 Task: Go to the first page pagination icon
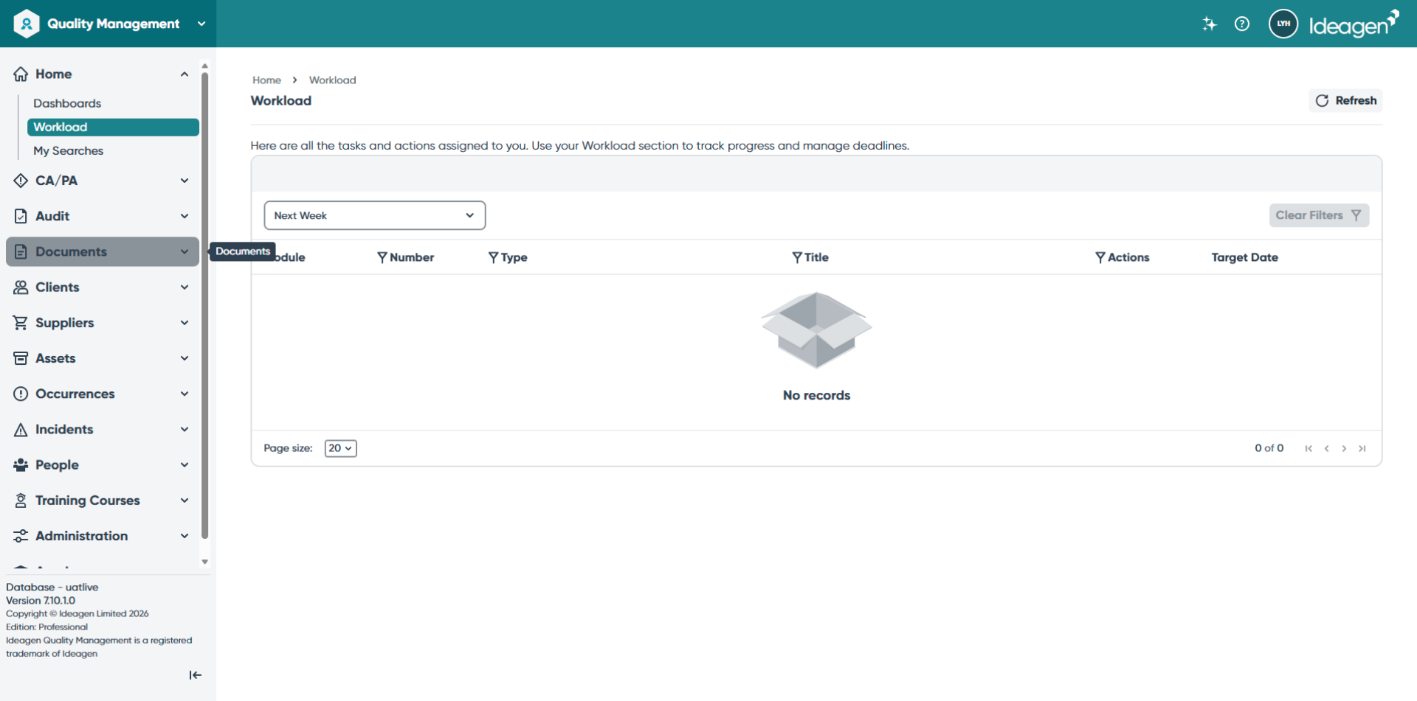(1309, 448)
